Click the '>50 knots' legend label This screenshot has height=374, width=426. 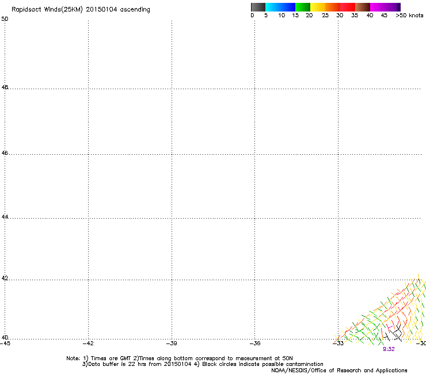409,16
